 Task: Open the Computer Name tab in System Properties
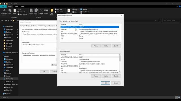click(25, 26)
